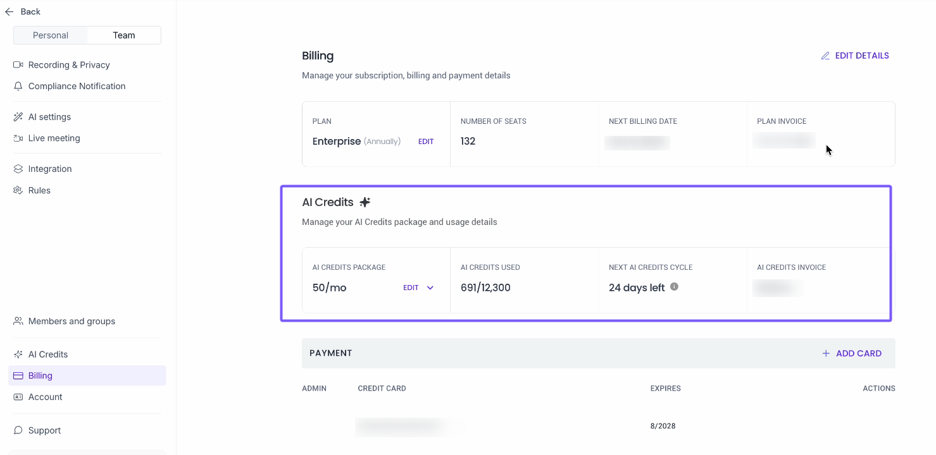Expand the AI credits package dropdown chevron
The width and height of the screenshot is (936, 455).
430,288
